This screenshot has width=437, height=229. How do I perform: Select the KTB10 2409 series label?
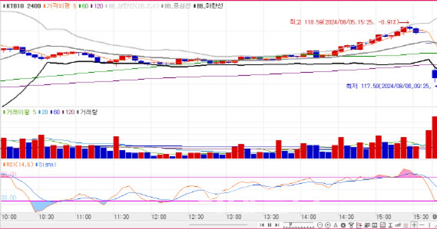(21, 6)
